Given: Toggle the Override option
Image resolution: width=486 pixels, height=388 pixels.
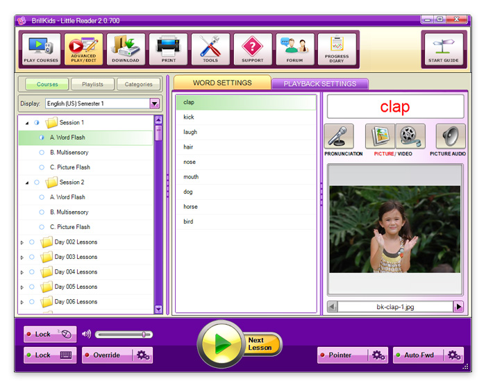Looking at the screenshot, I should tap(106, 355).
